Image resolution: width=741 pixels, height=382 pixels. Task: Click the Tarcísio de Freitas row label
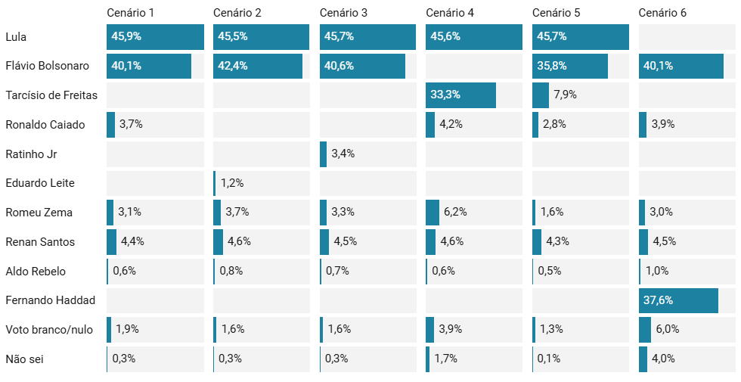(51, 95)
